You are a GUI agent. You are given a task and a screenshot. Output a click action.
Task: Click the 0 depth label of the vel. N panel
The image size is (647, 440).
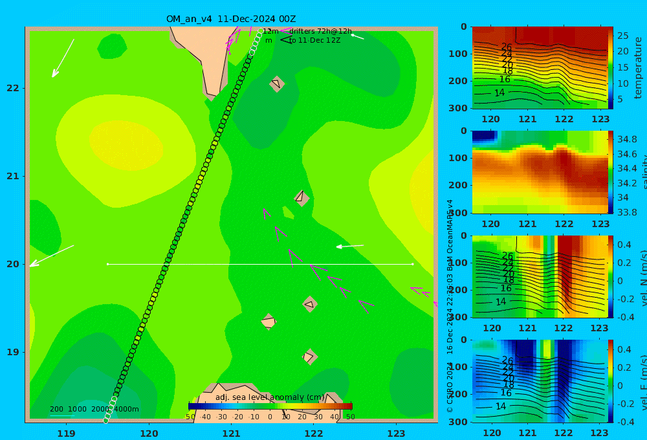point(464,236)
